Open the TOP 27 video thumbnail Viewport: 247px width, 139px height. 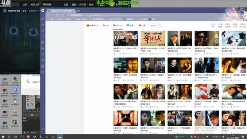[x=207, y=92]
